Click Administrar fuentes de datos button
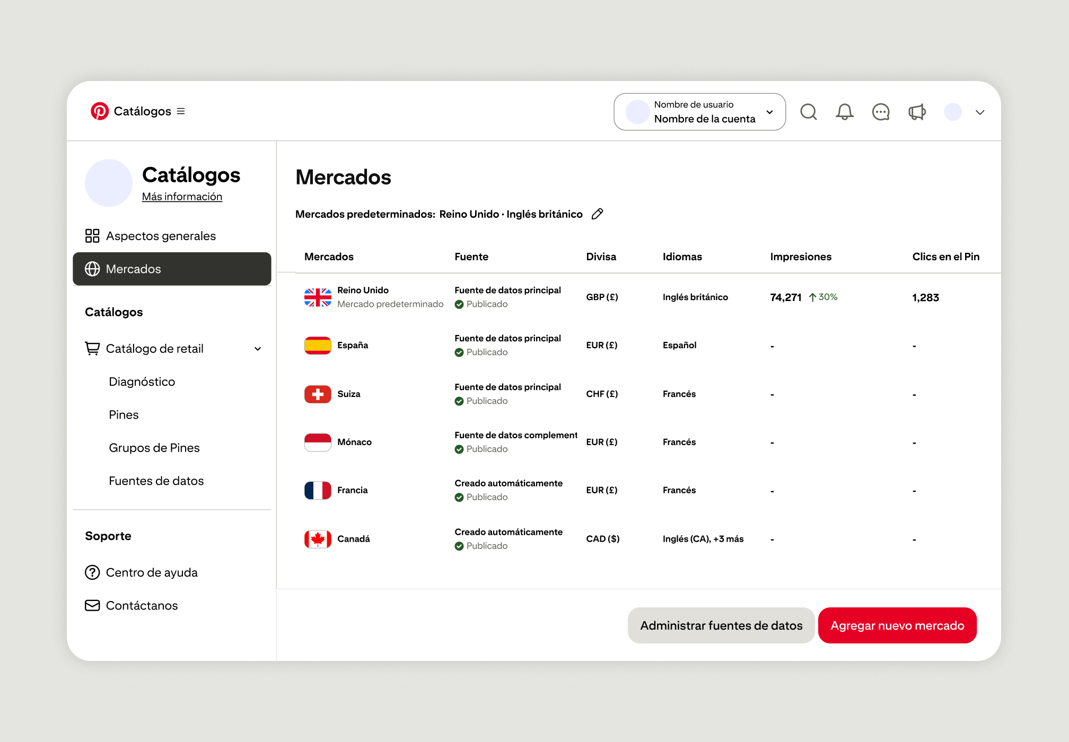 tap(721, 625)
